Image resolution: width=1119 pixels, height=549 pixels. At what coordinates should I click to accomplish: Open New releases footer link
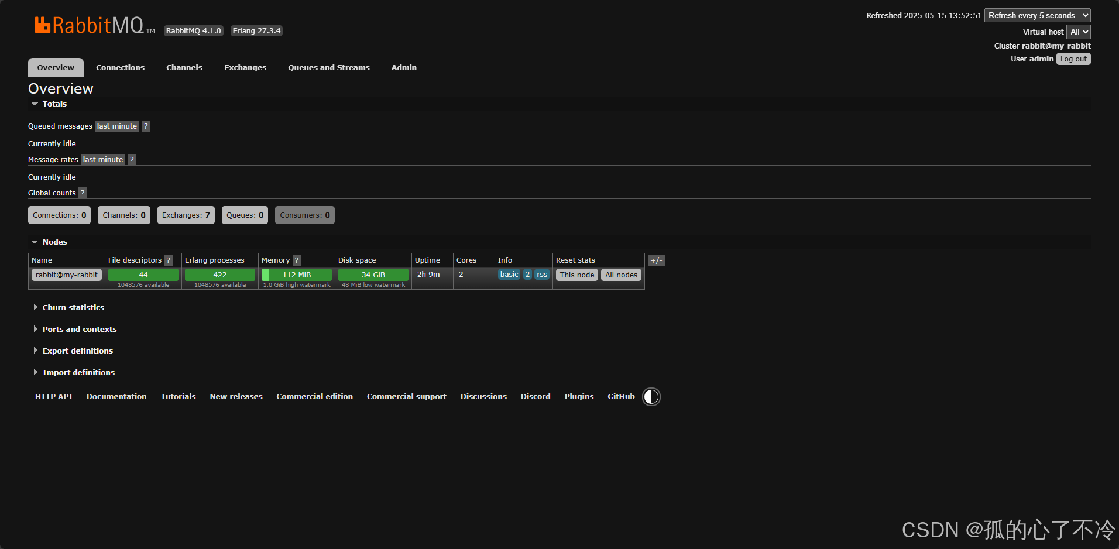tap(236, 396)
